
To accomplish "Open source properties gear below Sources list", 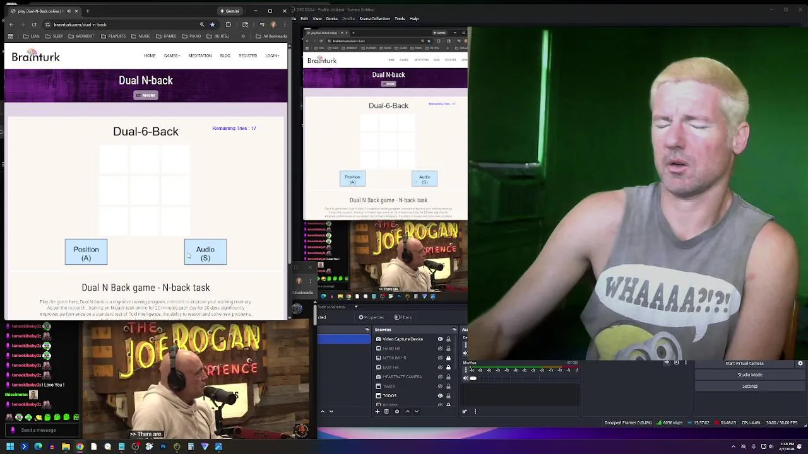I will [x=397, y=411].
